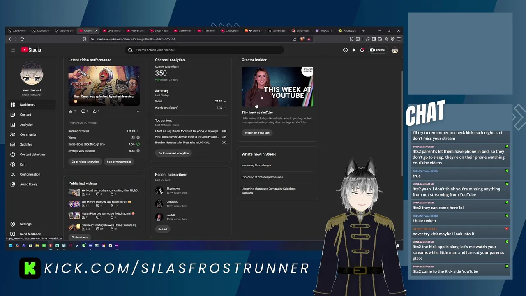Click the Settings gear icon
The height and width of the screenshot is (296, 526).
click(13, 224)
